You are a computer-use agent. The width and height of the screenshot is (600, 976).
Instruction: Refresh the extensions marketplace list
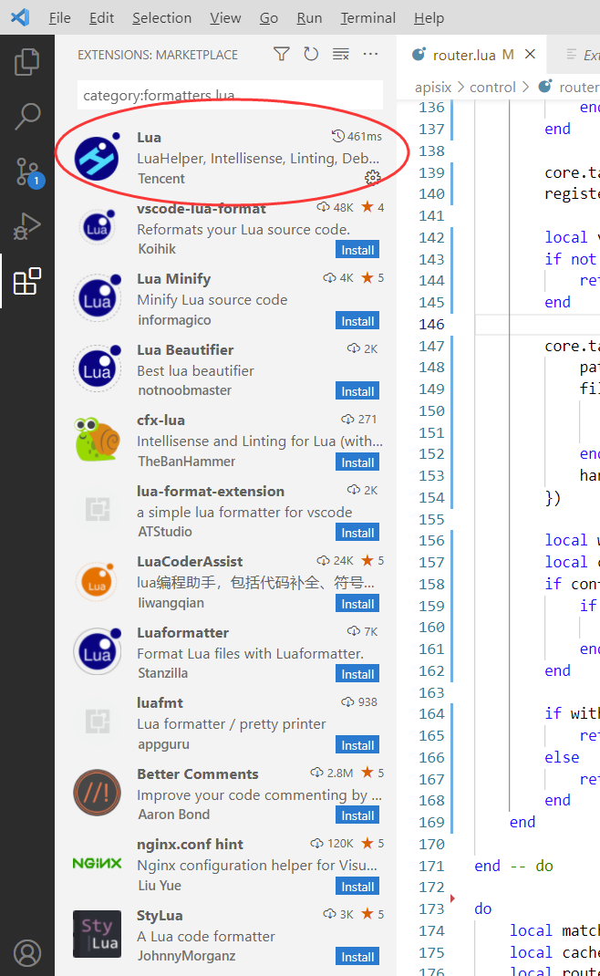click(x=311, y=54)
